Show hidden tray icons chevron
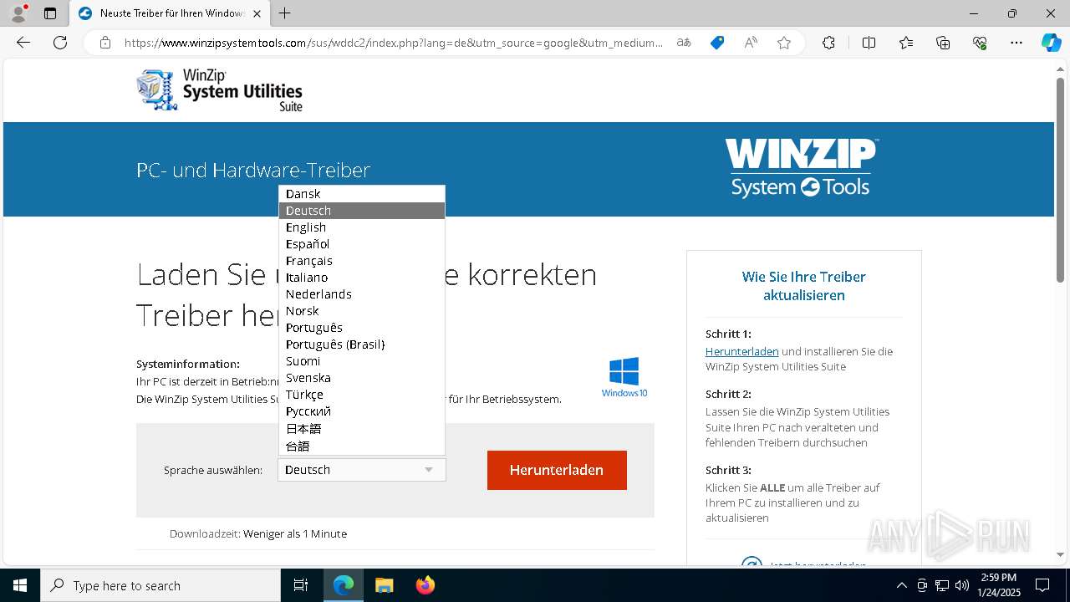Viewport: 1070px width, 602px height. pos(901,585)
